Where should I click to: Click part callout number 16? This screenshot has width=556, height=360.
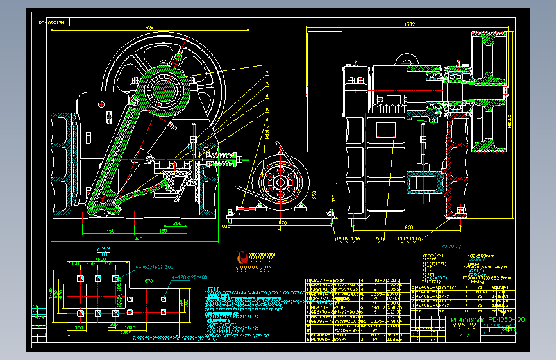357,239
